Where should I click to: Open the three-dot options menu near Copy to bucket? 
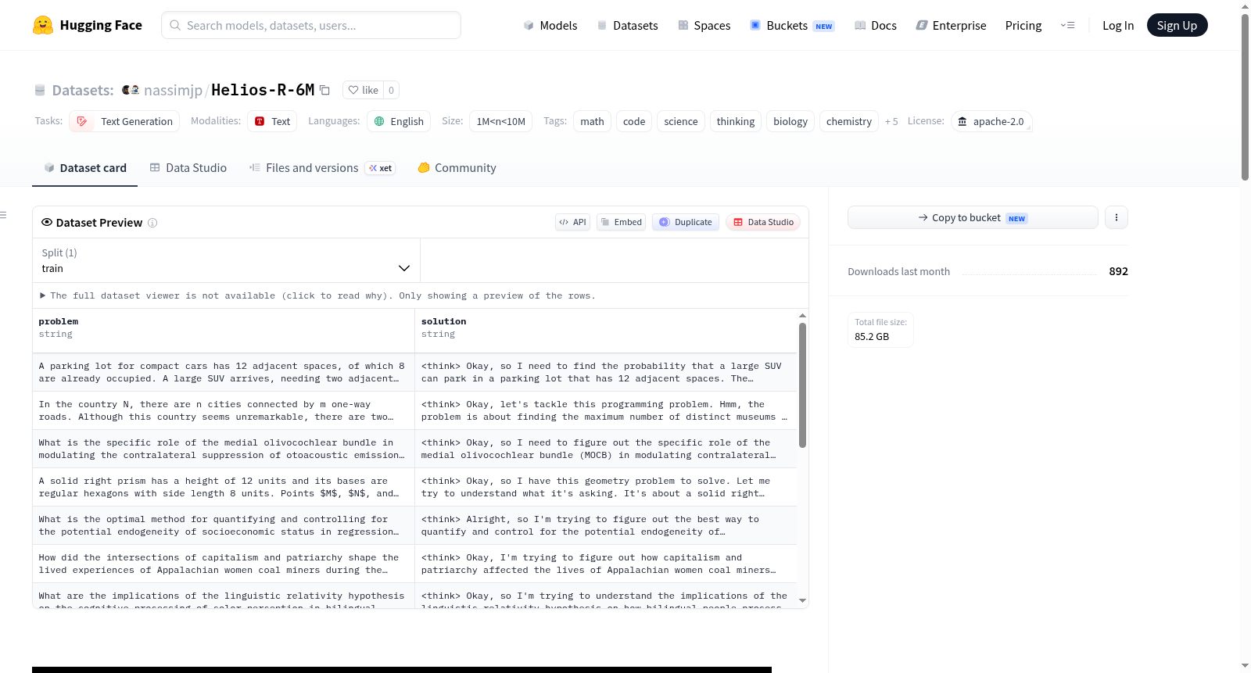point(1117,217)
